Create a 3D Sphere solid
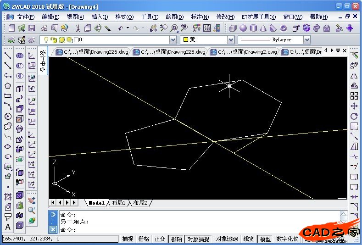This screenshot has height=245, width=362. [243, 28]
